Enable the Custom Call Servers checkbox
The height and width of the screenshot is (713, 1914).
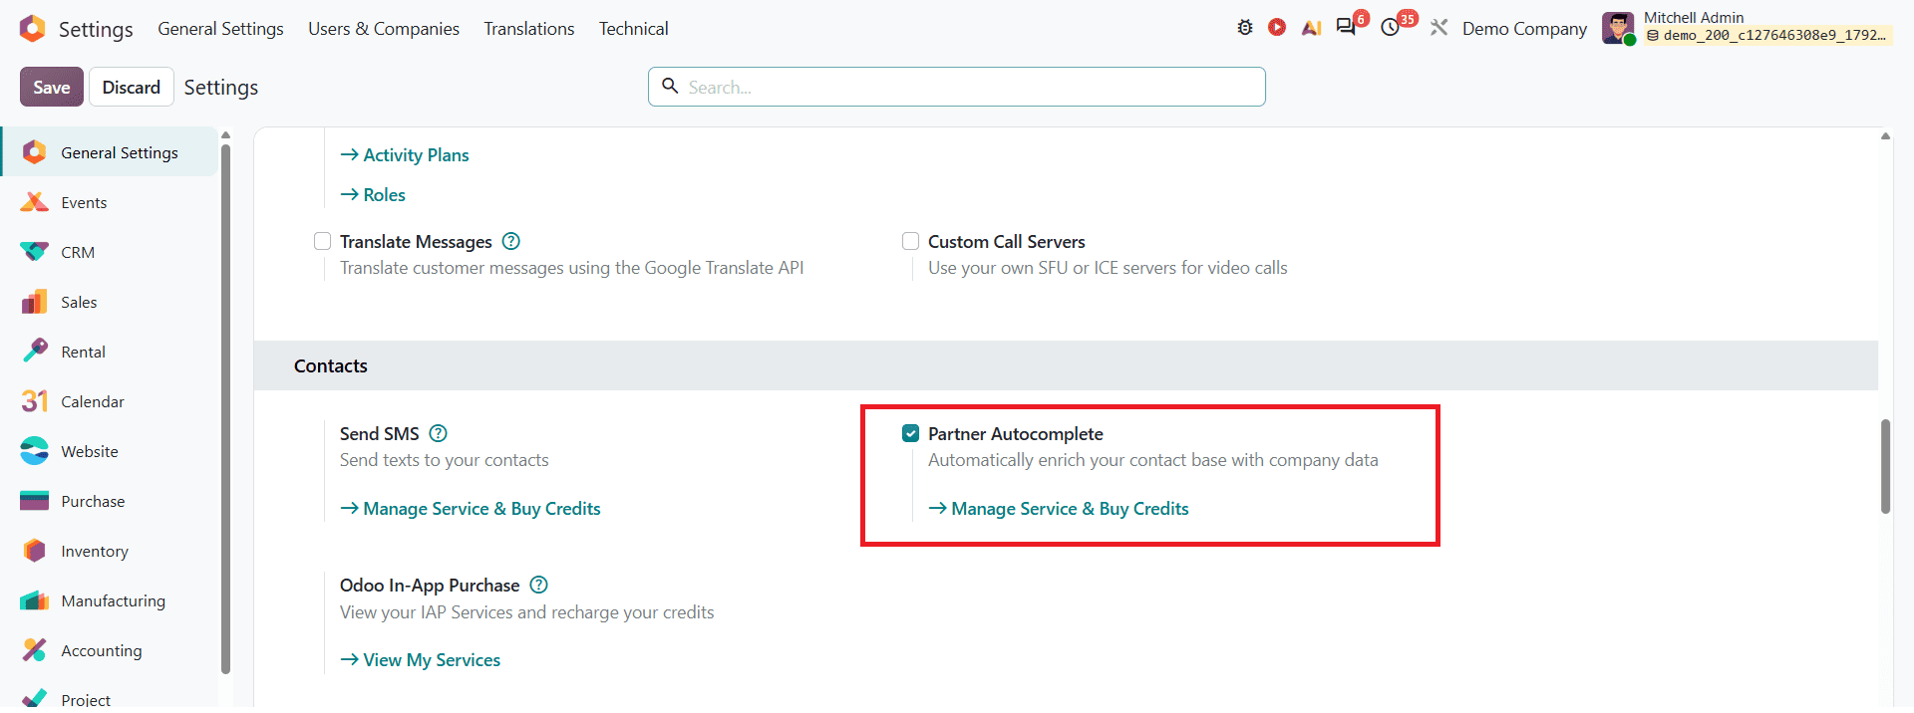coord(910,241)
